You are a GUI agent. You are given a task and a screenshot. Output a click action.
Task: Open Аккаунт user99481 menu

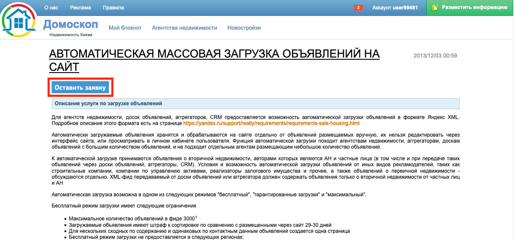coord(395,8)
